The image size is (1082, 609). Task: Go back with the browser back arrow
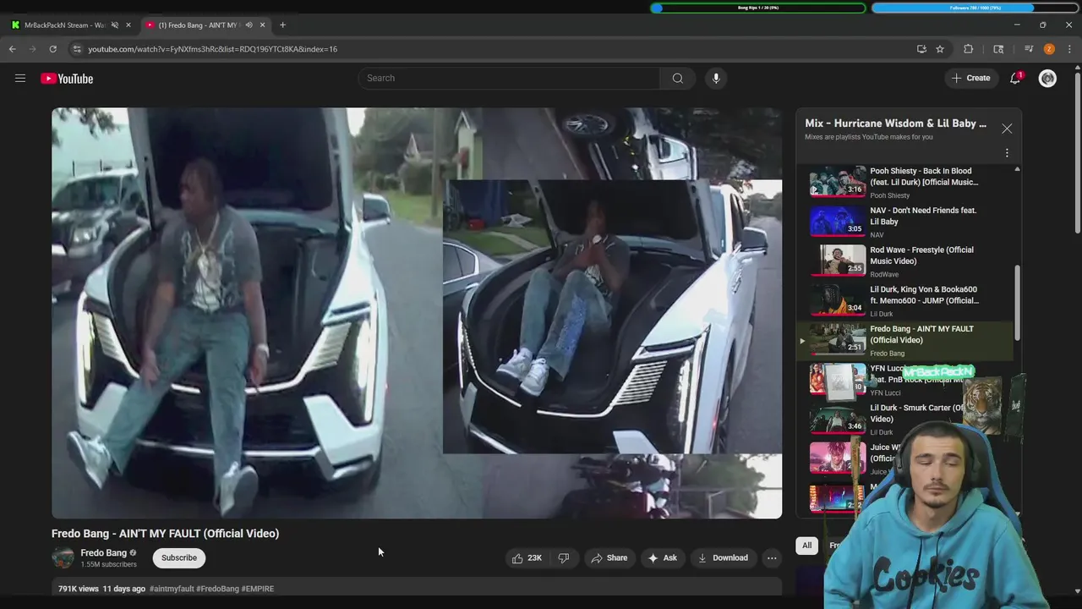(x=13, y=49)
